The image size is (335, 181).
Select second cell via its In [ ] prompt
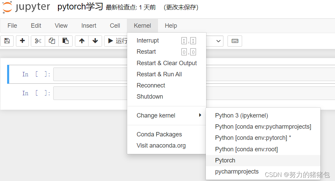click(x=36, y=93)
